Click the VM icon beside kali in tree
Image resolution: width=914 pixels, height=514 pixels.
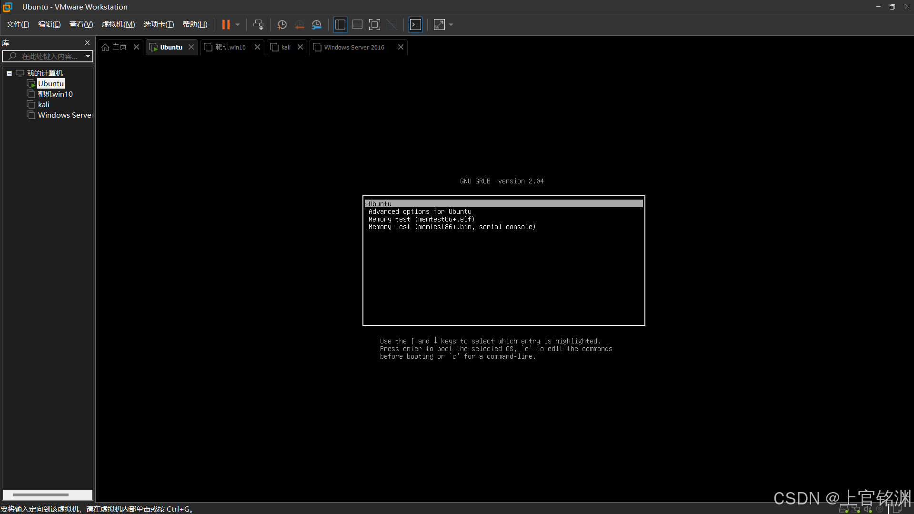click(x=31, y=105)
